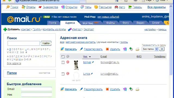
Task: Click the green plus contact icon in upper toolbar
Action: tap(131, 49)
